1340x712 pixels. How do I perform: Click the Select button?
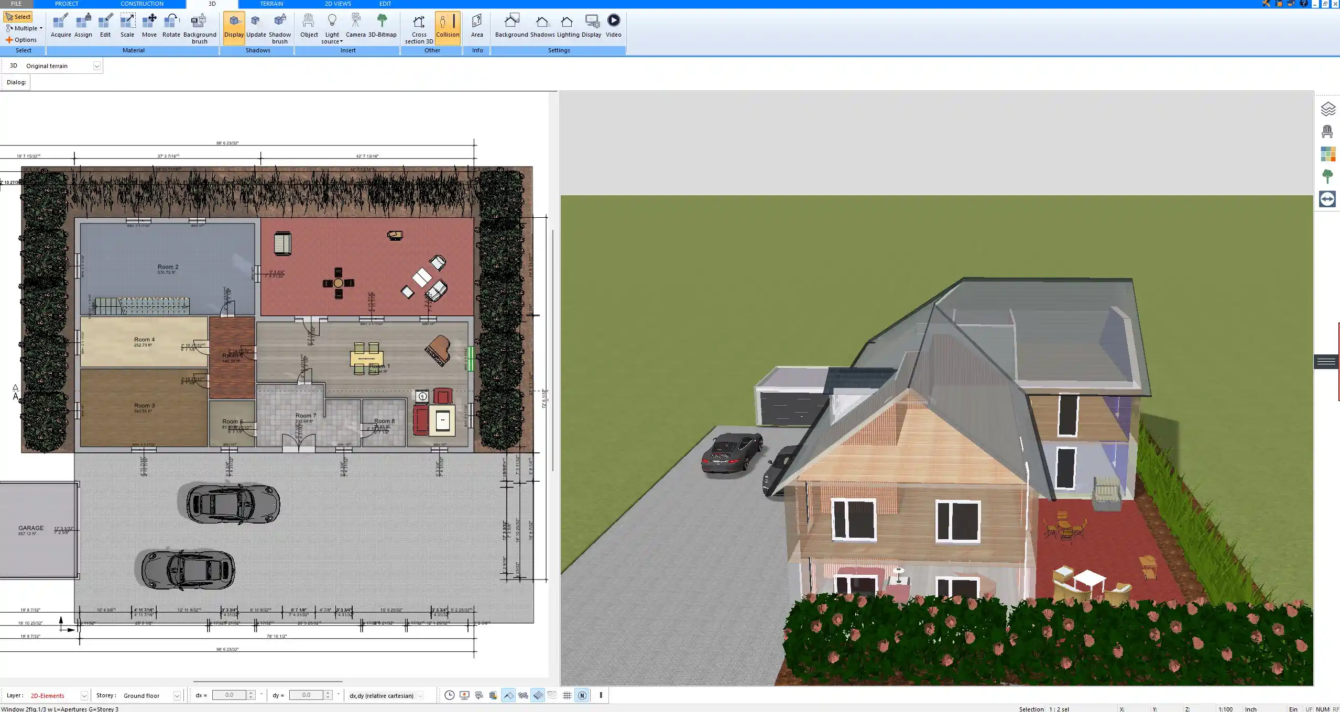18,17
